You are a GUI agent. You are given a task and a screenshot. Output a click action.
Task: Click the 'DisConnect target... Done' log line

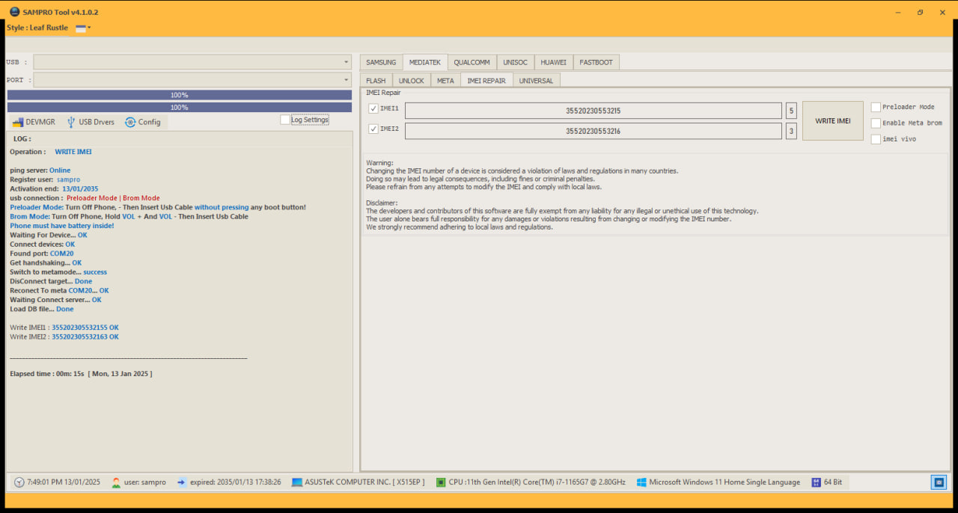coord(51,281)
